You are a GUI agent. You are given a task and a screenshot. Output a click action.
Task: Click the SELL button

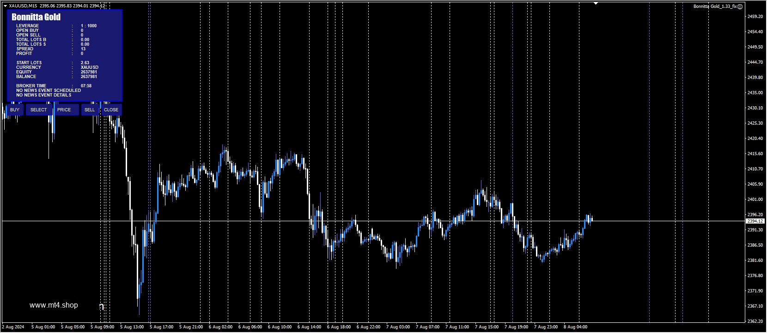(90, 110)
